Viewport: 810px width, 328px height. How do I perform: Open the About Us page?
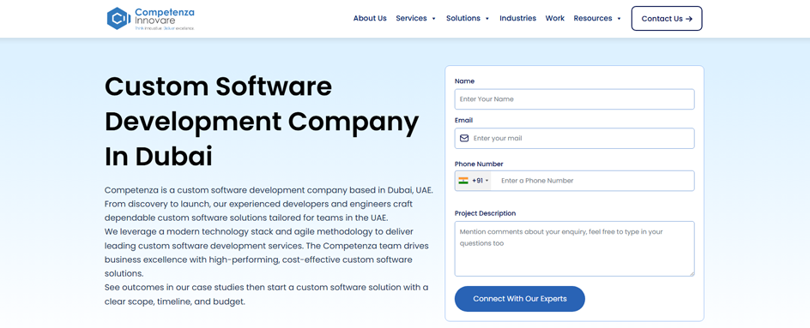(x=370, y=18)
